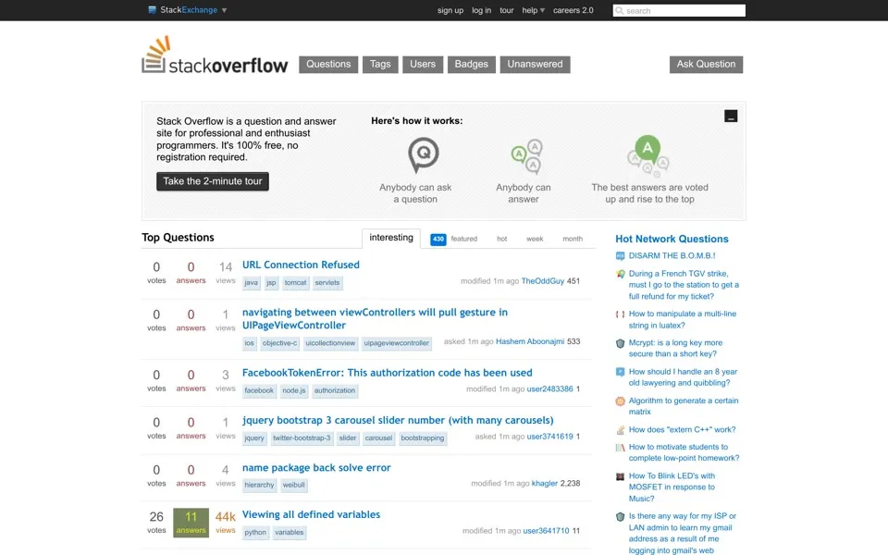Open the Questions nav item
This screenshot has width=888, height=555.
coord(328,65)
